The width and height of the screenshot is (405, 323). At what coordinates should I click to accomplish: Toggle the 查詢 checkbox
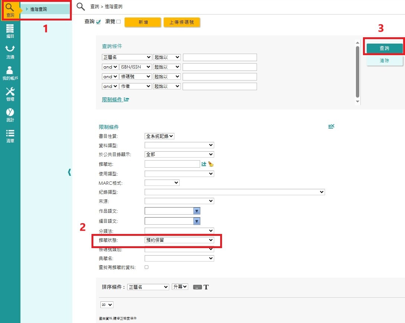(x=99, y=22)
